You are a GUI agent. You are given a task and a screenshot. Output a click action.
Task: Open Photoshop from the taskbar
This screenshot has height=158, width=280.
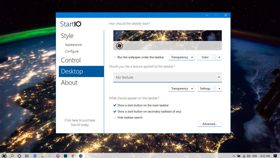coord(65,156)
